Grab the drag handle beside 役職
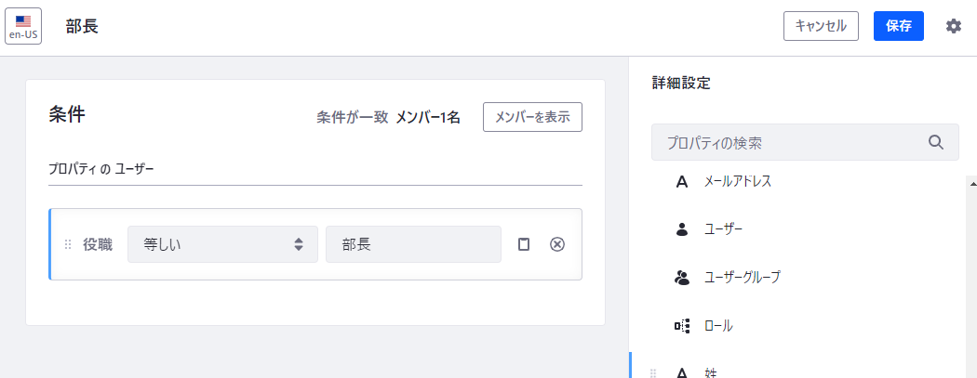This screenshot has height=378, width=977. pyautogui.click(x=68, y=244)
